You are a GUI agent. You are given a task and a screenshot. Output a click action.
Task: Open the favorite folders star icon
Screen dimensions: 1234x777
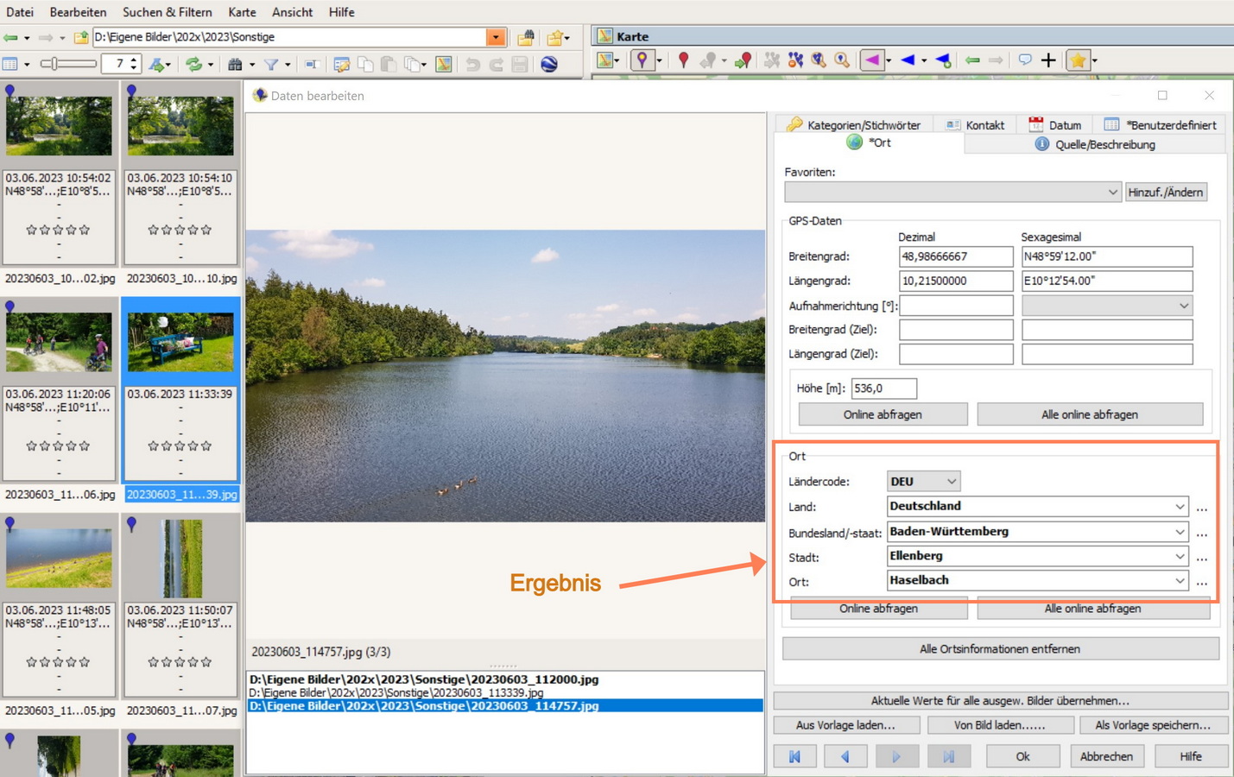(x=554, y=37)
